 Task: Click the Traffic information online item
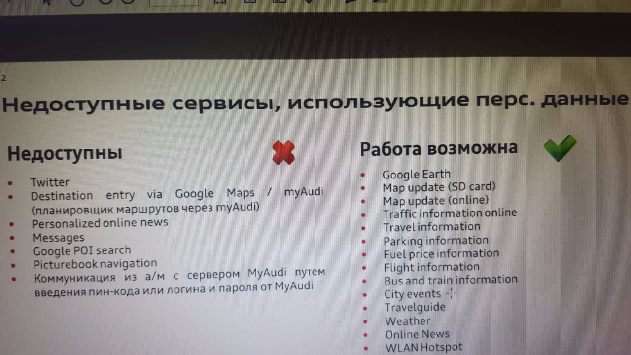point(450,213)
